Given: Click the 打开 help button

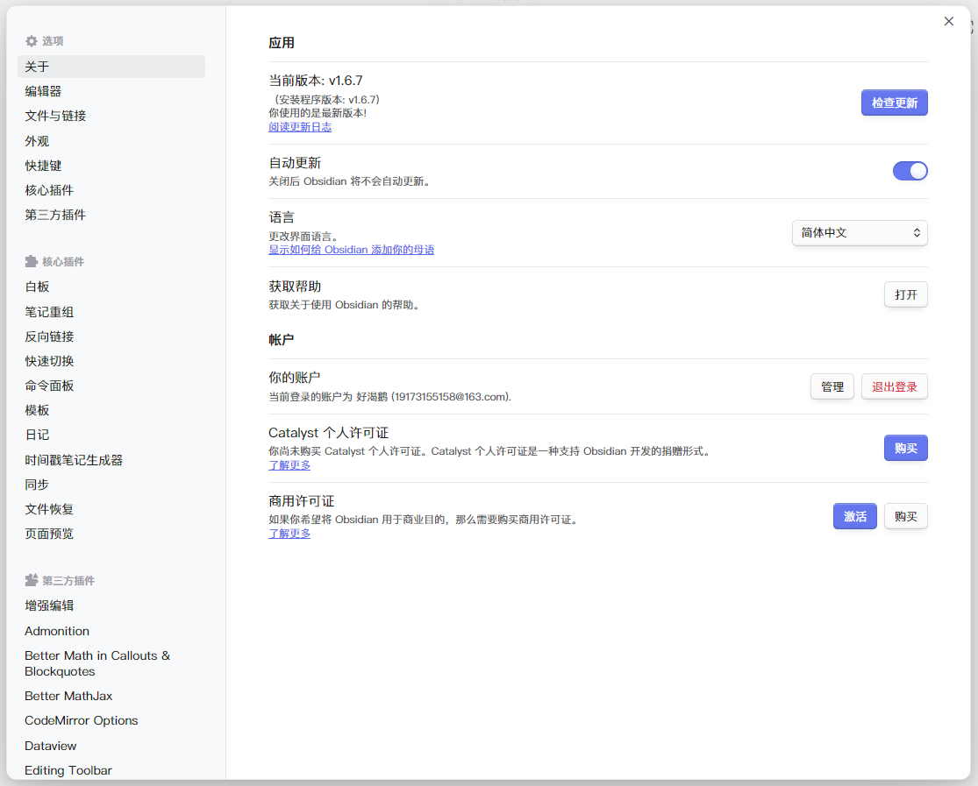Looking at the screenshot, I should coord(905,295).
